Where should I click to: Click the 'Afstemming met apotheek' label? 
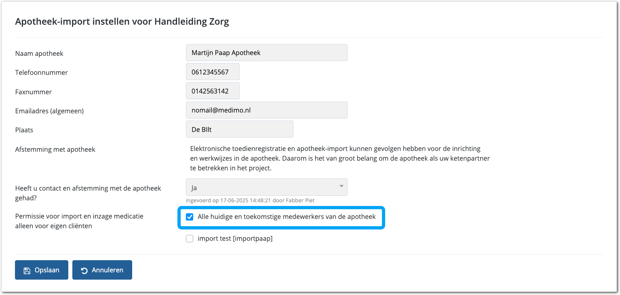55,150
